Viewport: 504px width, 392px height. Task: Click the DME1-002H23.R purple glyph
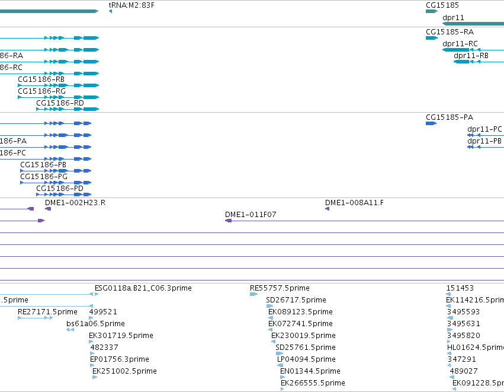[48, 209]
